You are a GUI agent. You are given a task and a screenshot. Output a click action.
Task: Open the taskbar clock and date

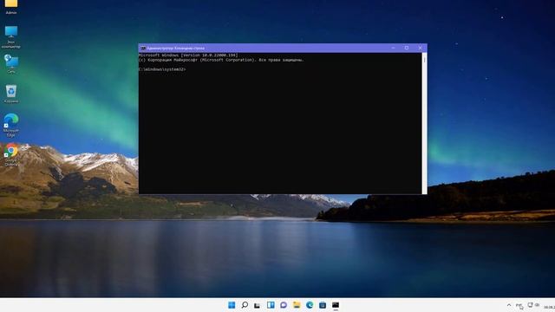[549, 307]
